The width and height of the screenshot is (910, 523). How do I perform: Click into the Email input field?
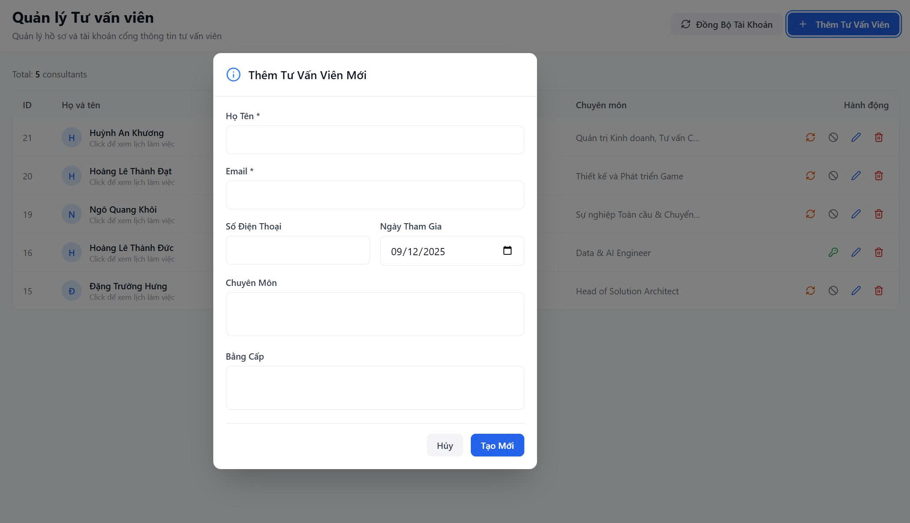tap(375, 195)
